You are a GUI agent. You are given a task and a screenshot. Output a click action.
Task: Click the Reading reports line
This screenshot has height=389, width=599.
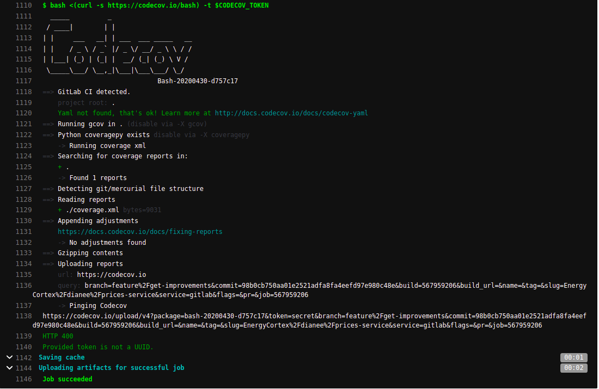(x=87, y=200)
